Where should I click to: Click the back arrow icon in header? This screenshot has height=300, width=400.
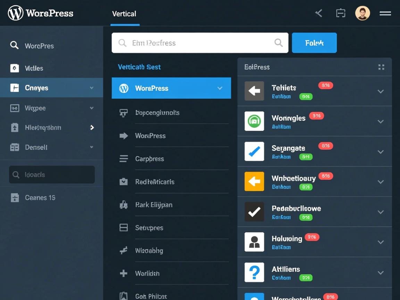point(319,14)
